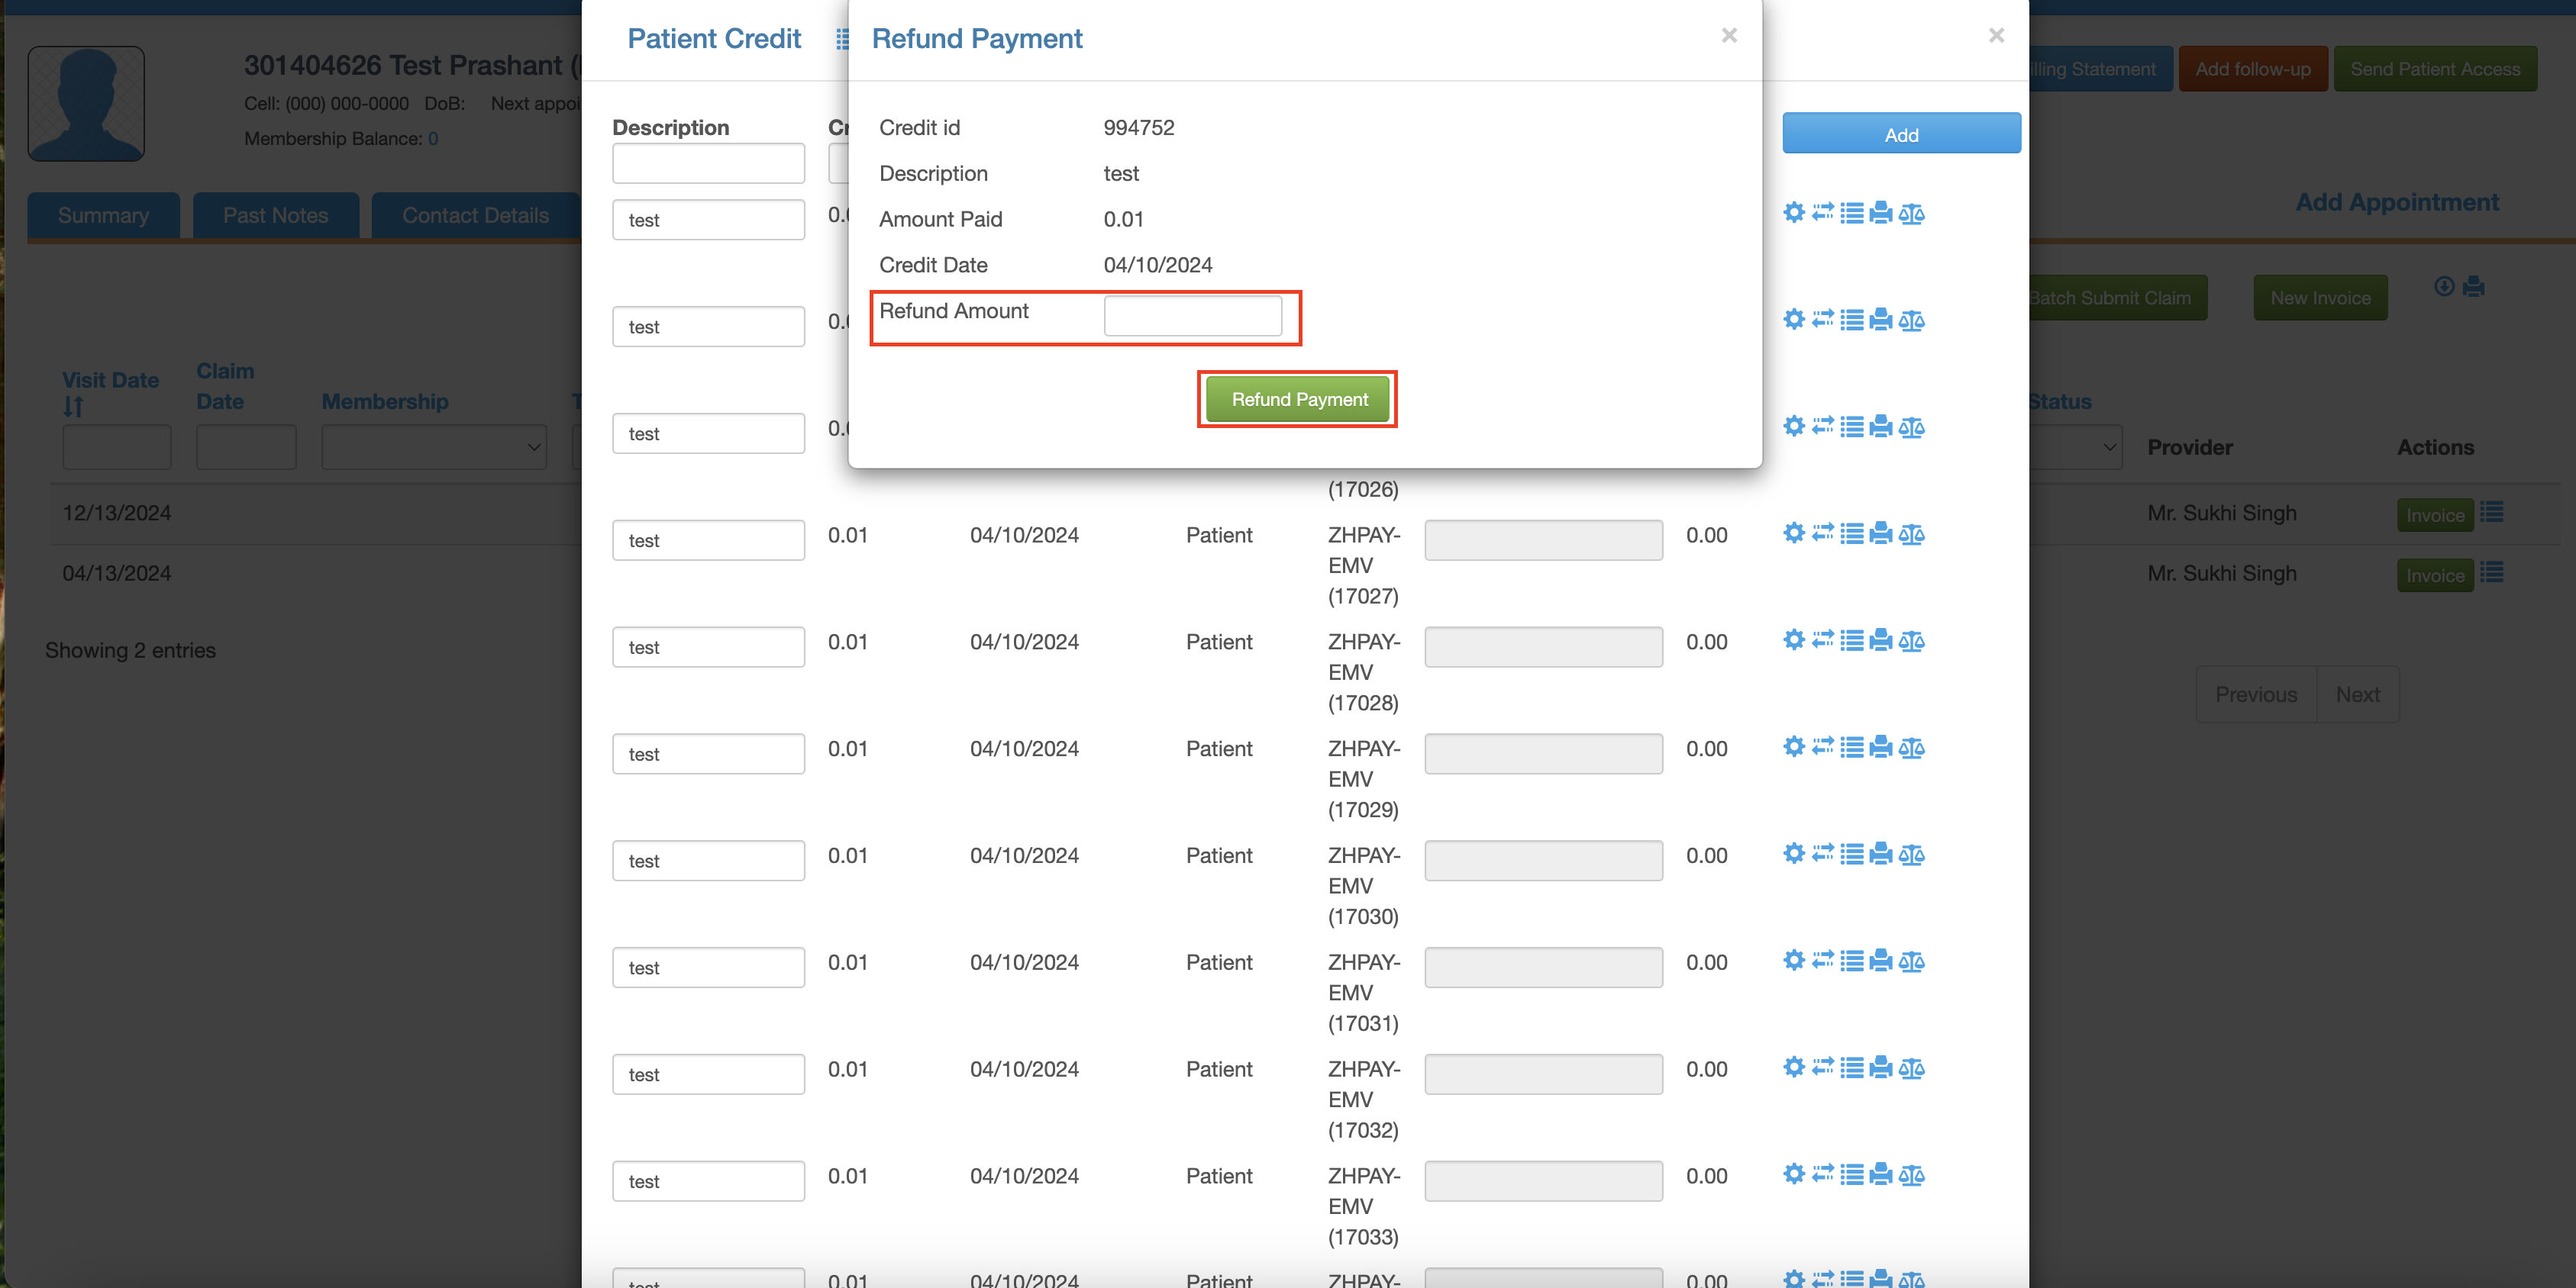
Task: Print receipt icon for row 17027
Action: click(1881, 533)
